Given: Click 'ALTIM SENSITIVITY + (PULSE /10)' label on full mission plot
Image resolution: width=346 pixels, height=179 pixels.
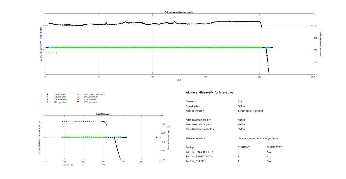Looking at the screenshot, I should [x=41, y=44].
